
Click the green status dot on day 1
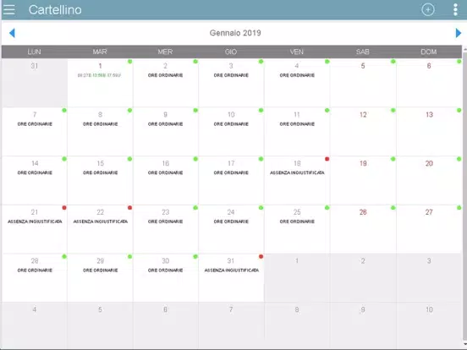pos(129,62)
